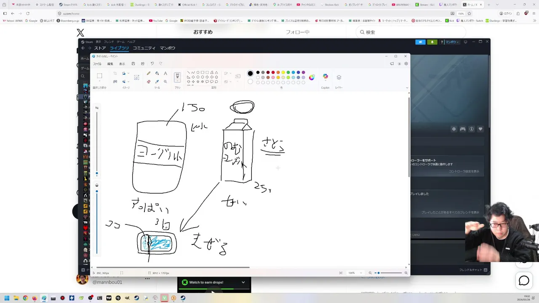Open the ファイル menu in Paint

click(97, 64)
